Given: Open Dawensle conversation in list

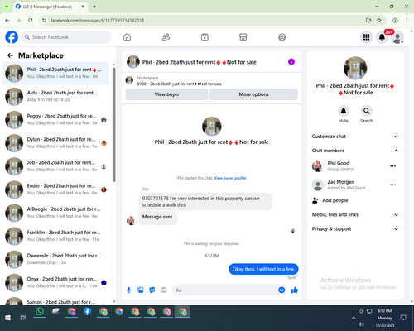Looking at the screenshot, I should 55,259.
